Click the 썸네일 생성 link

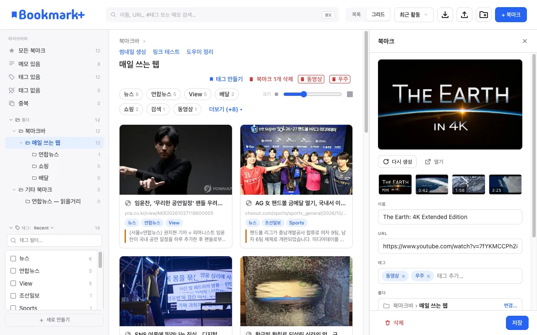(133, 52)
